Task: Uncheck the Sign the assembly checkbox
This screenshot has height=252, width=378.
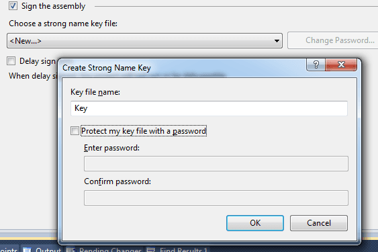Action: [13, 6]
